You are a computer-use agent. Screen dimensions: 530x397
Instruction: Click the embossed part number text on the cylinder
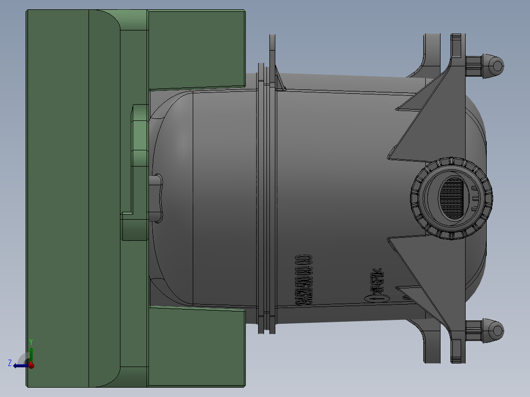pyautogui.click(x=303, y=280)
